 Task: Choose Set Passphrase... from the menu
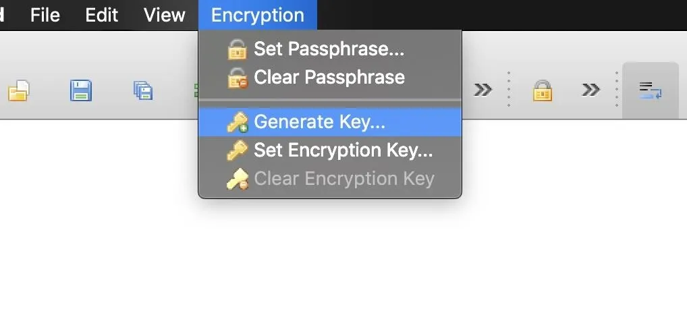point(330,49)
